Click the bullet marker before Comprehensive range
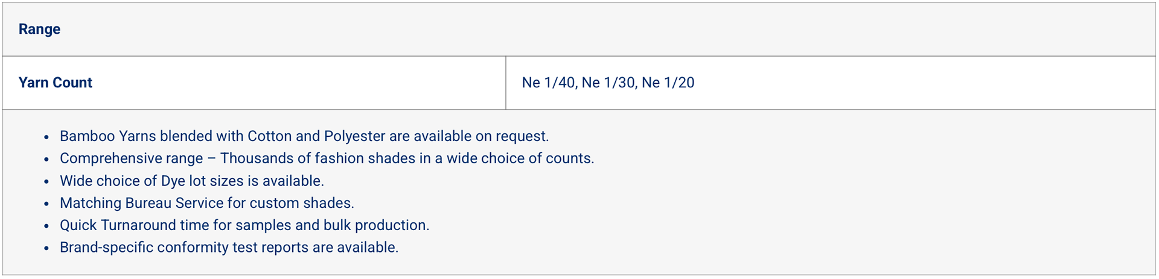 click(x=46, y=160)
